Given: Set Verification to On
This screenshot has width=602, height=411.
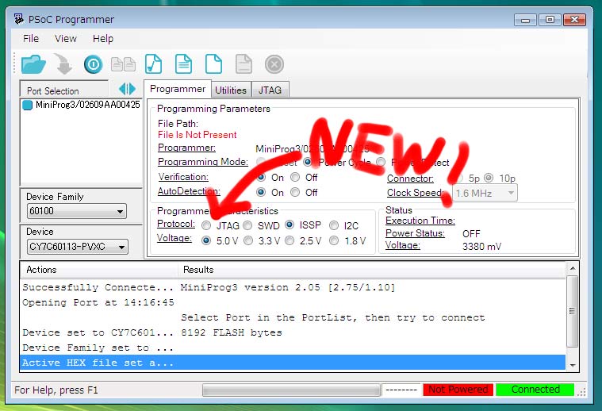Looking at the screenshot, I should coord(261,177).
